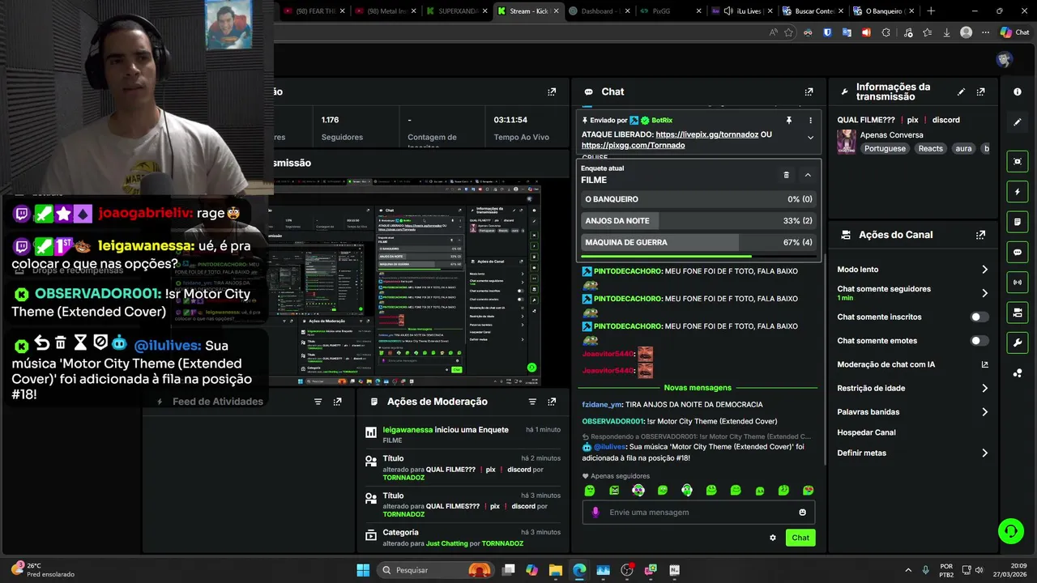Open Moderação de chat com IA
The image size is (1037, 583).
point(912,364)
